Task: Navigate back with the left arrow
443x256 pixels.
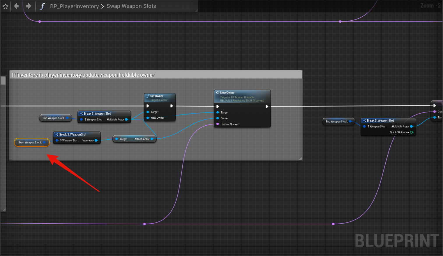Action: (x=16, y=6)
